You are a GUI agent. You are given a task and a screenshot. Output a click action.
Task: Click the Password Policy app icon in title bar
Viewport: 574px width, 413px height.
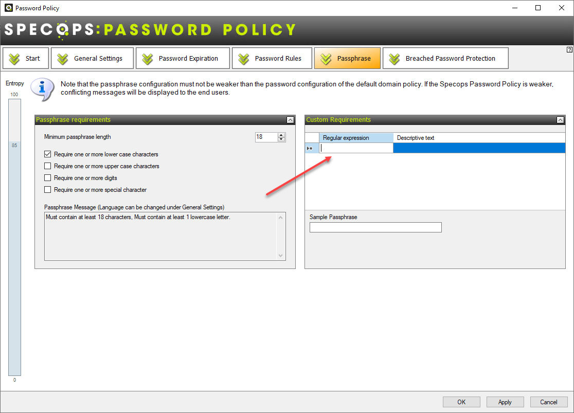[x=8, y=8]
